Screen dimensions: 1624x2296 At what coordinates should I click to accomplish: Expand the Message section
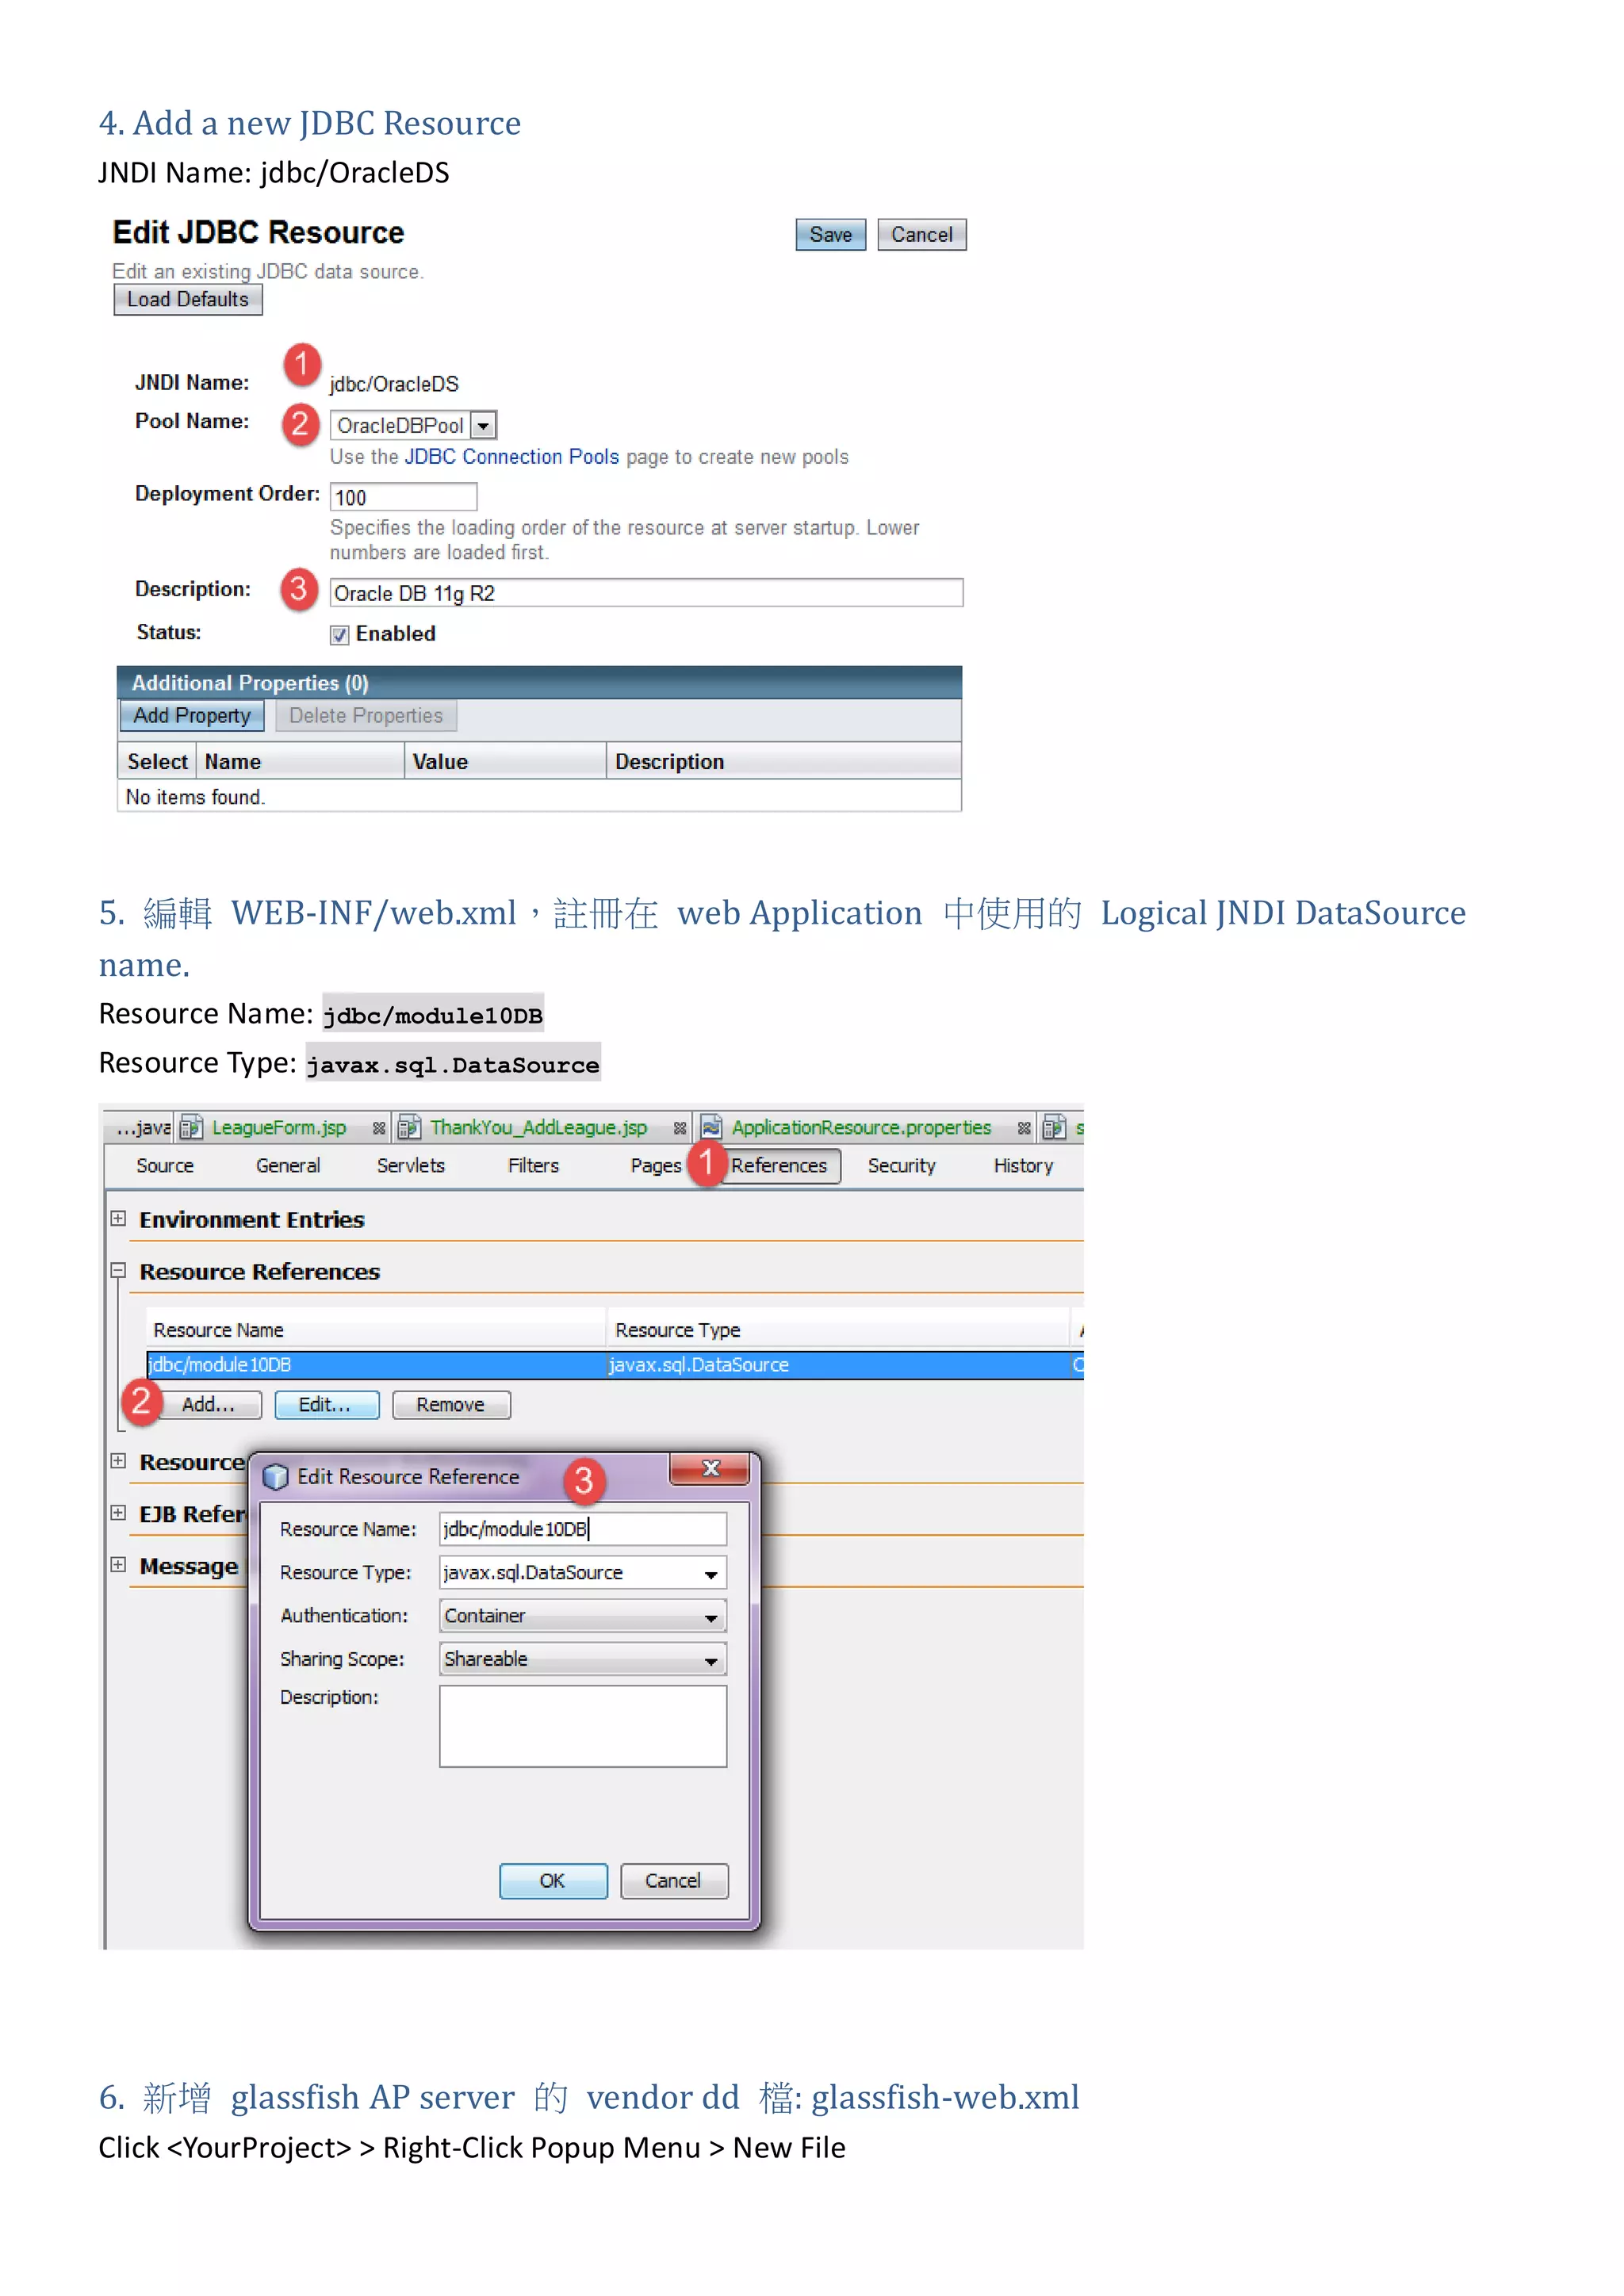pos(118,1565)
